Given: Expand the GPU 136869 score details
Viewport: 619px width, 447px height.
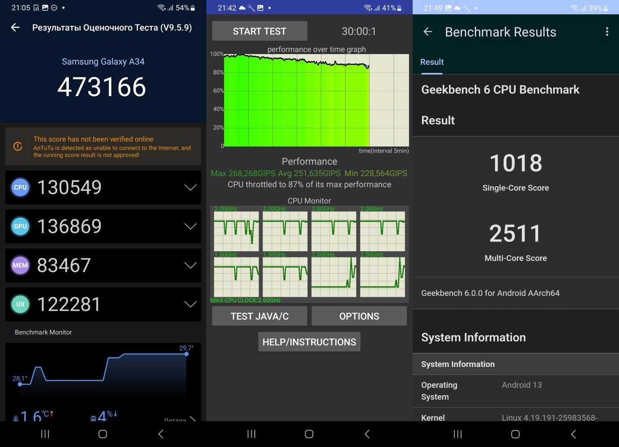Looking at the screenshot, I should pyautogui.click(x=190, y=227).
